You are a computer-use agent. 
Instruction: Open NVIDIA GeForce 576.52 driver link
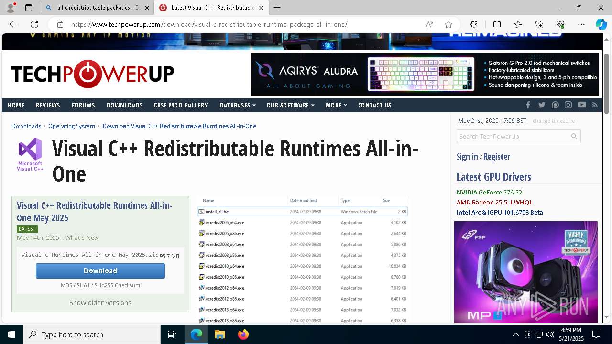(x=489, y=192)
